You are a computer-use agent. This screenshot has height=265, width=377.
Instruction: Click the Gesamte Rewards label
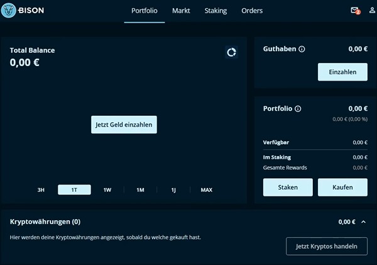(285, 167)
